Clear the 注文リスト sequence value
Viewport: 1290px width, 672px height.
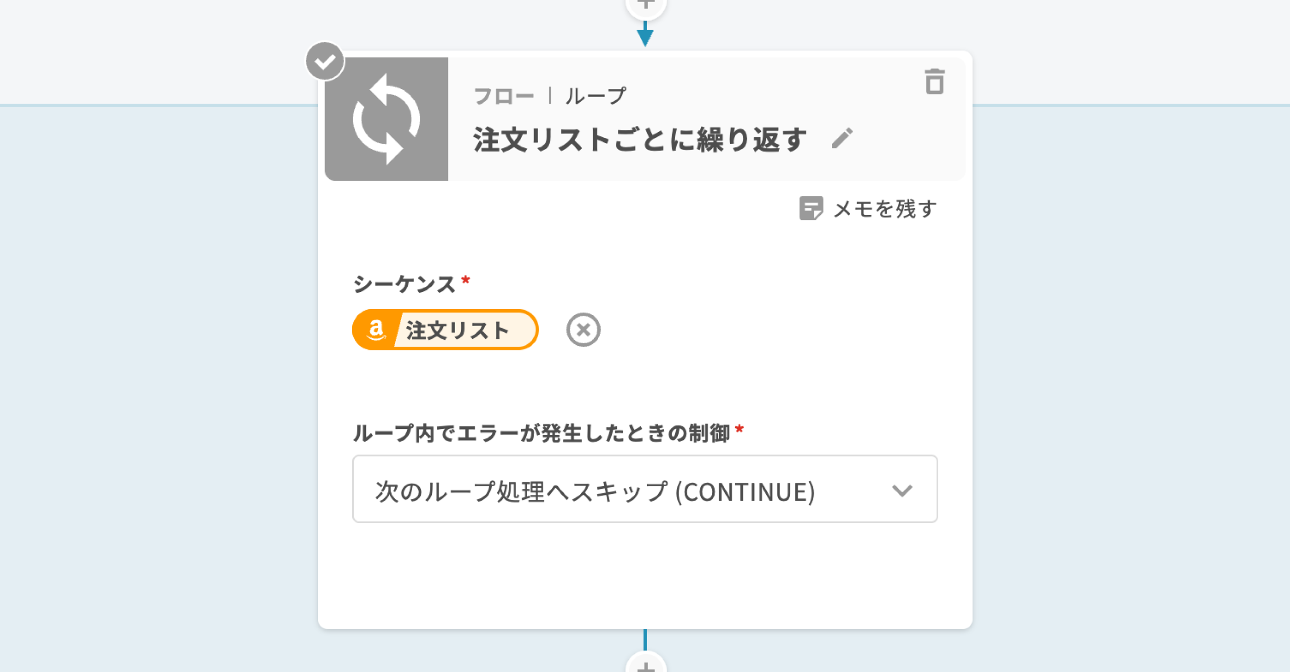coord(583,330)
